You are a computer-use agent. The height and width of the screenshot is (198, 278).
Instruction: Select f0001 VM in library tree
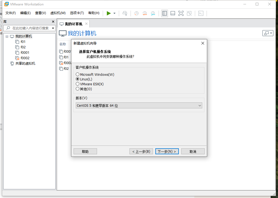[25, 53]
